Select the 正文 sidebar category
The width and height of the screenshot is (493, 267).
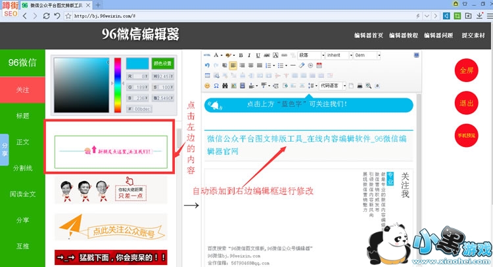pyautogui.click(x=22, y=142)
